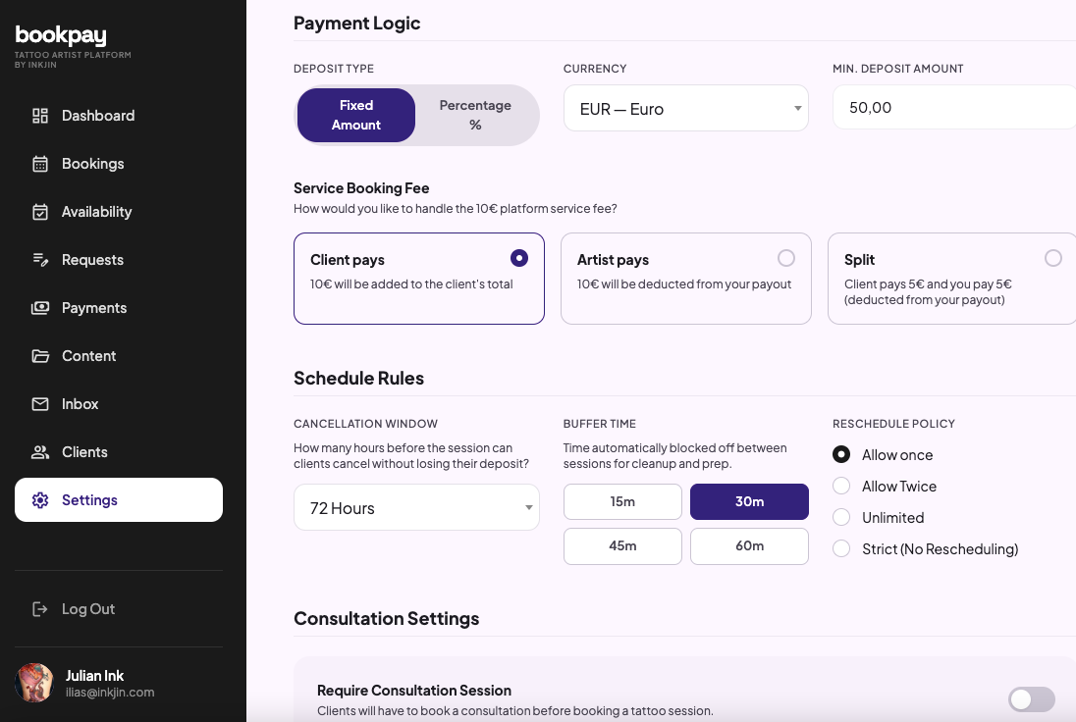1076x722 pixels.
Task: Choose the 60m buffer time button
Action: pos(749,545)
